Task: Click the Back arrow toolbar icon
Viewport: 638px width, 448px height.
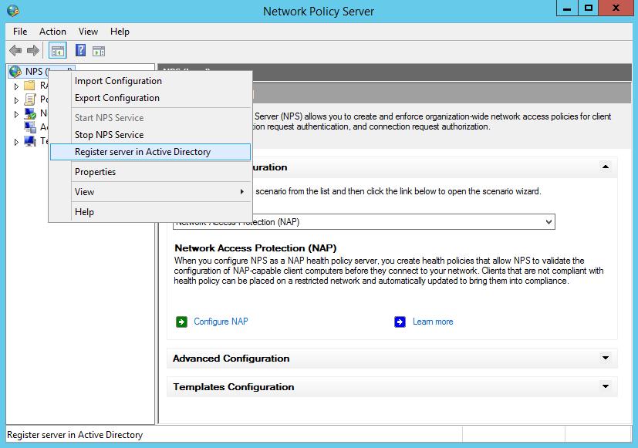Action: pos(15,51)
